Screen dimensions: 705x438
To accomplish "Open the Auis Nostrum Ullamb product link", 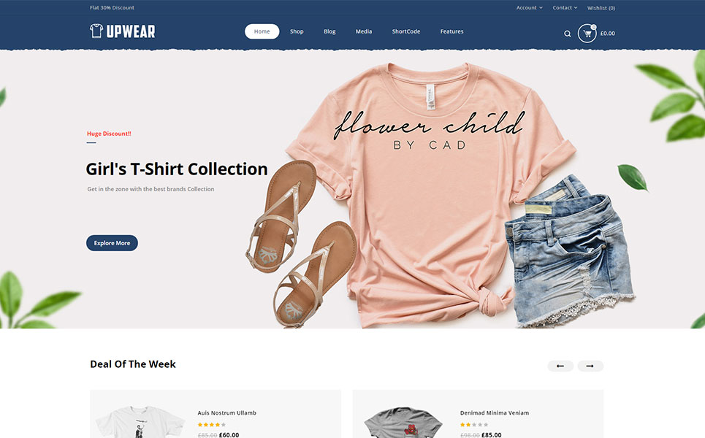I will (227, 413).
